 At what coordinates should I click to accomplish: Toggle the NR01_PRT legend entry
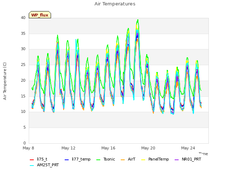coord(188,159)
